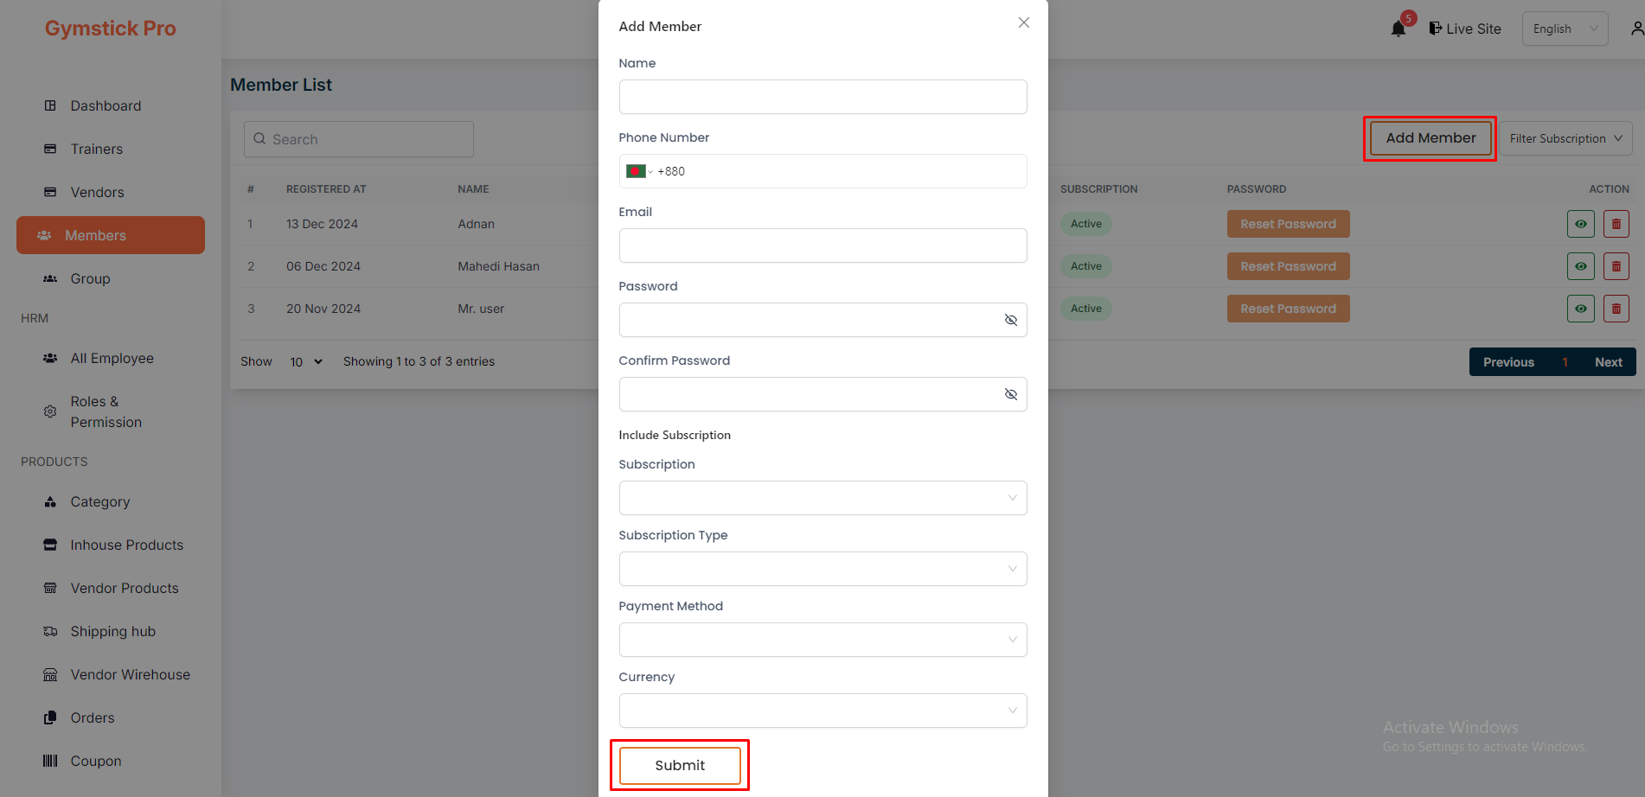Expand the Subscription dropdown
This screenshot has height=797, width=1645.
[822, 498]
